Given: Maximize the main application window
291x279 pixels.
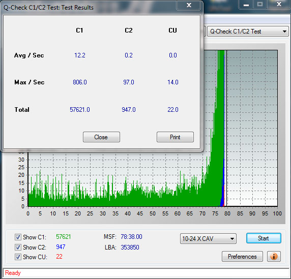Looking at the screenshot, I should click(x=260, y=5).
